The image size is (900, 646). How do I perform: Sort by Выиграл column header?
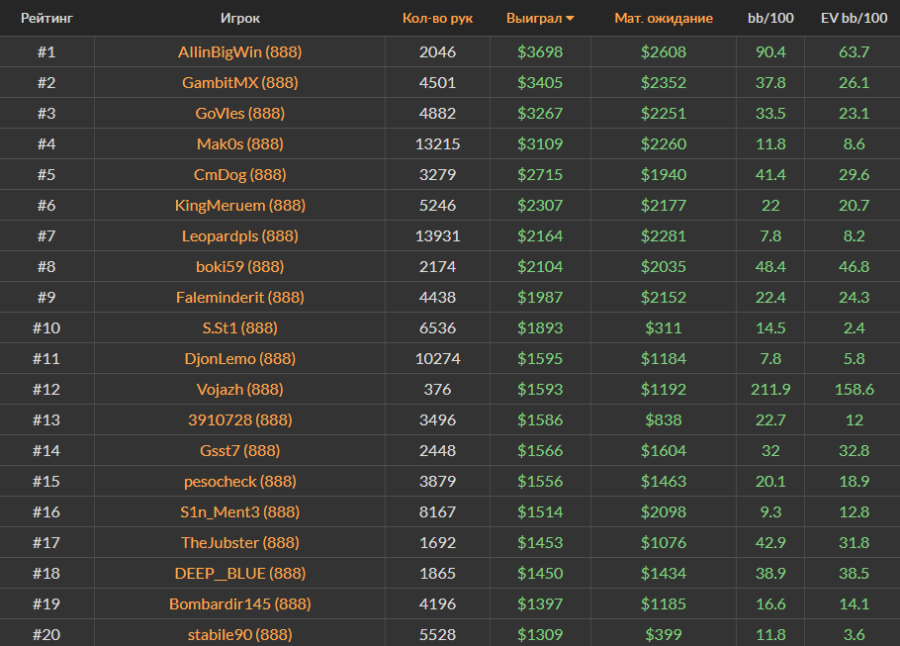533,18
